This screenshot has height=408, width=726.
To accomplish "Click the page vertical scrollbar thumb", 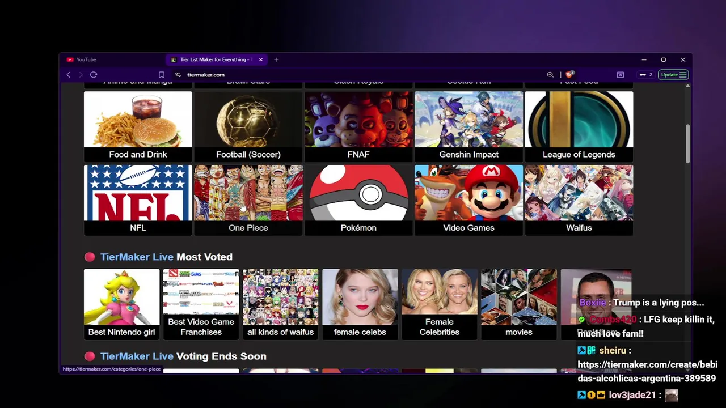I will [x=687, y=144].
